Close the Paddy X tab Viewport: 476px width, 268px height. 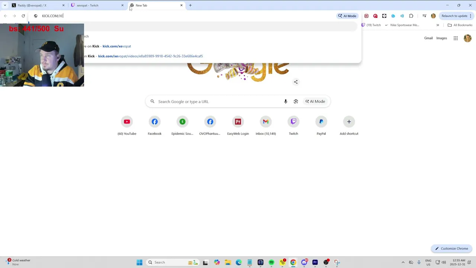tap(63, 5)
